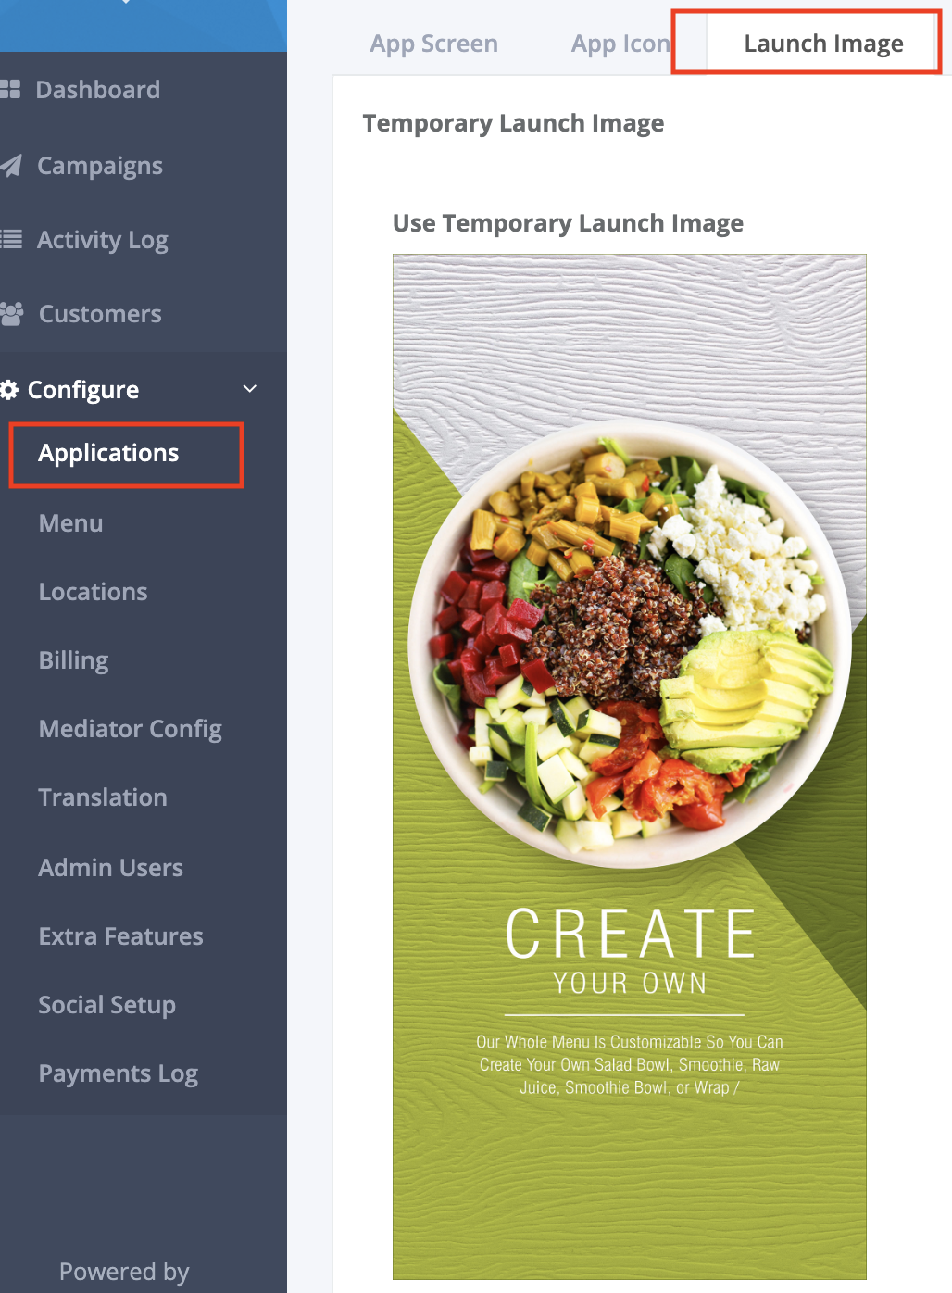This screenshot has height=1293, width=952.
Task: Go to Locations settings
Action: [x=93, y=592]
